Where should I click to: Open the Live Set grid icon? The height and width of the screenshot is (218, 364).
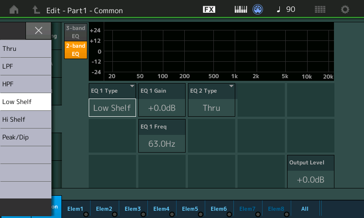click(x=320, y=10)
